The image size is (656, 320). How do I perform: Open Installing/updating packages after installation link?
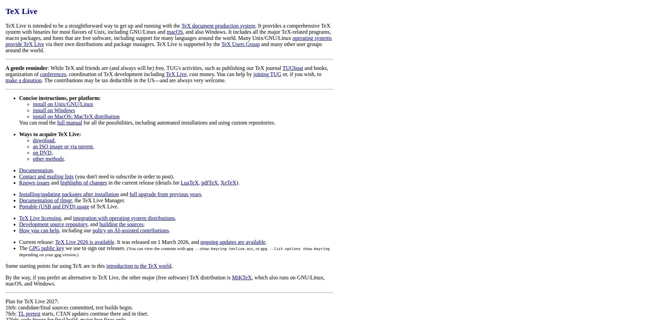click(x=69, y=194)
